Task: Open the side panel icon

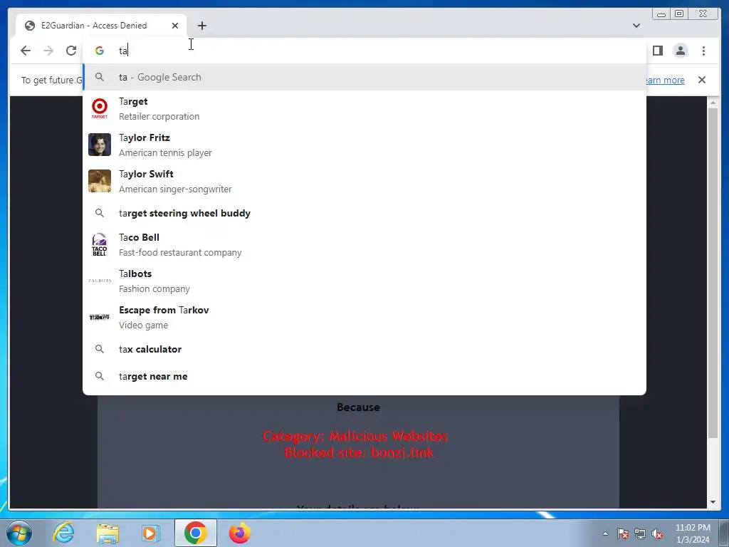Action: (657, 51)
